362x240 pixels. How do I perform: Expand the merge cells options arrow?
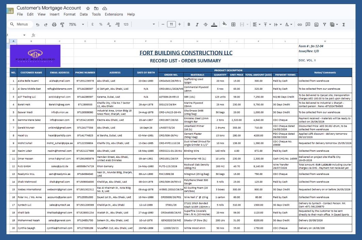247,25
